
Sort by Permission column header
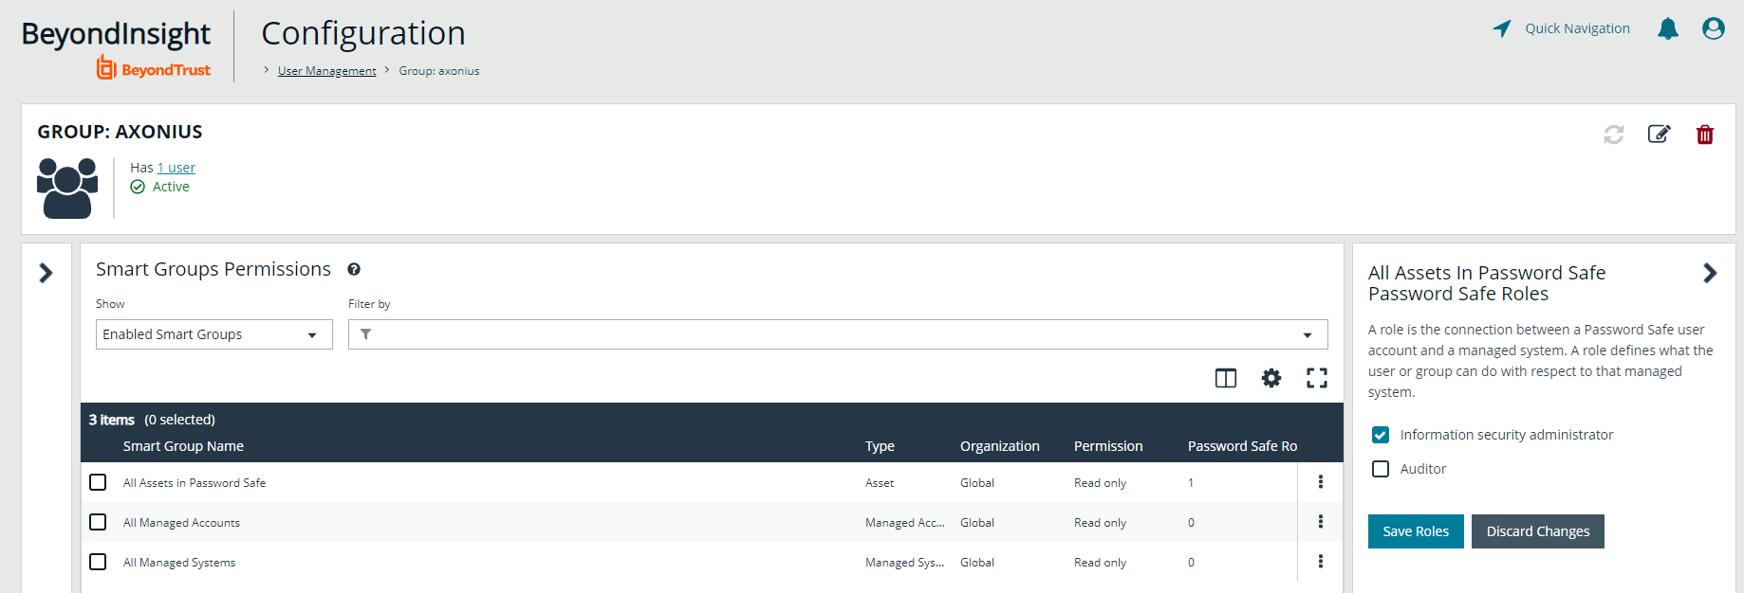click(x=1108, y=446)
